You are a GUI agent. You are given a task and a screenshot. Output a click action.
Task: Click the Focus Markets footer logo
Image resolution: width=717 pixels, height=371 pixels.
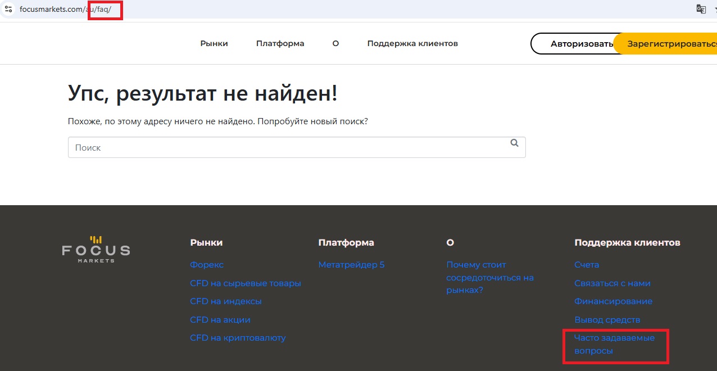point(96,249)
